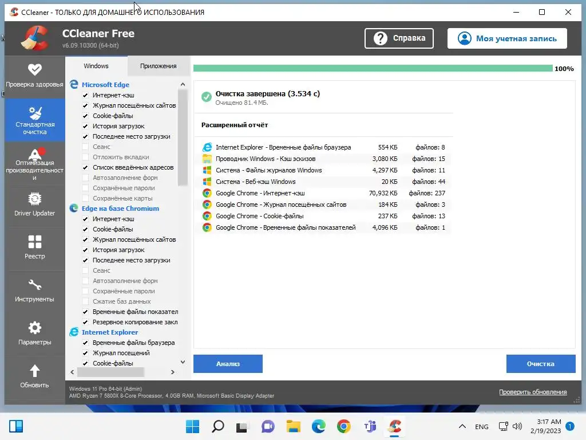
Task: Click the Windows icon for Файлы журналов Windows
Action: 207,170
